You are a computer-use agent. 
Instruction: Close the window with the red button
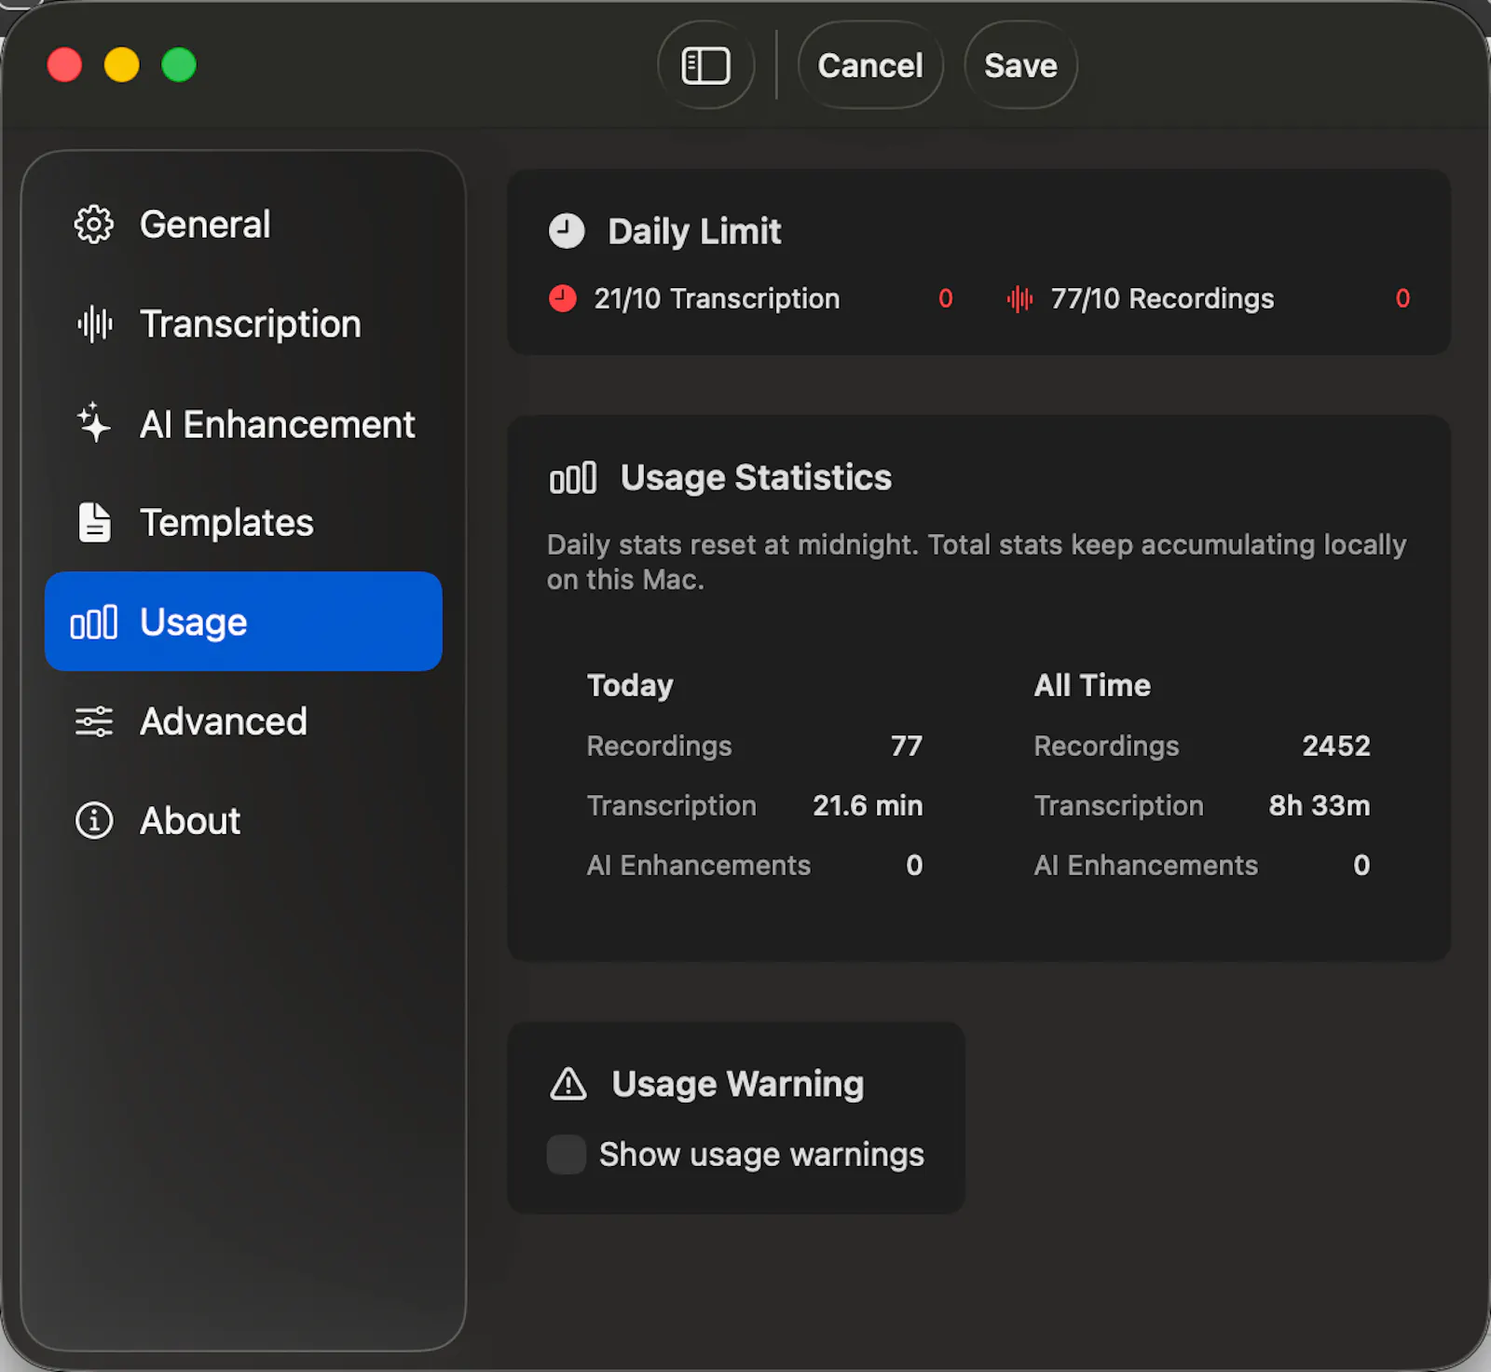tap(64, 65)
